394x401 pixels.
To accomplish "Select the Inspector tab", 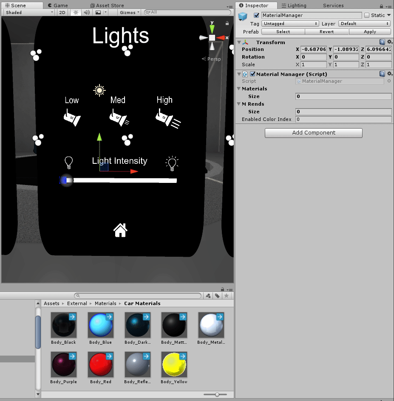I will coord(256,6).
